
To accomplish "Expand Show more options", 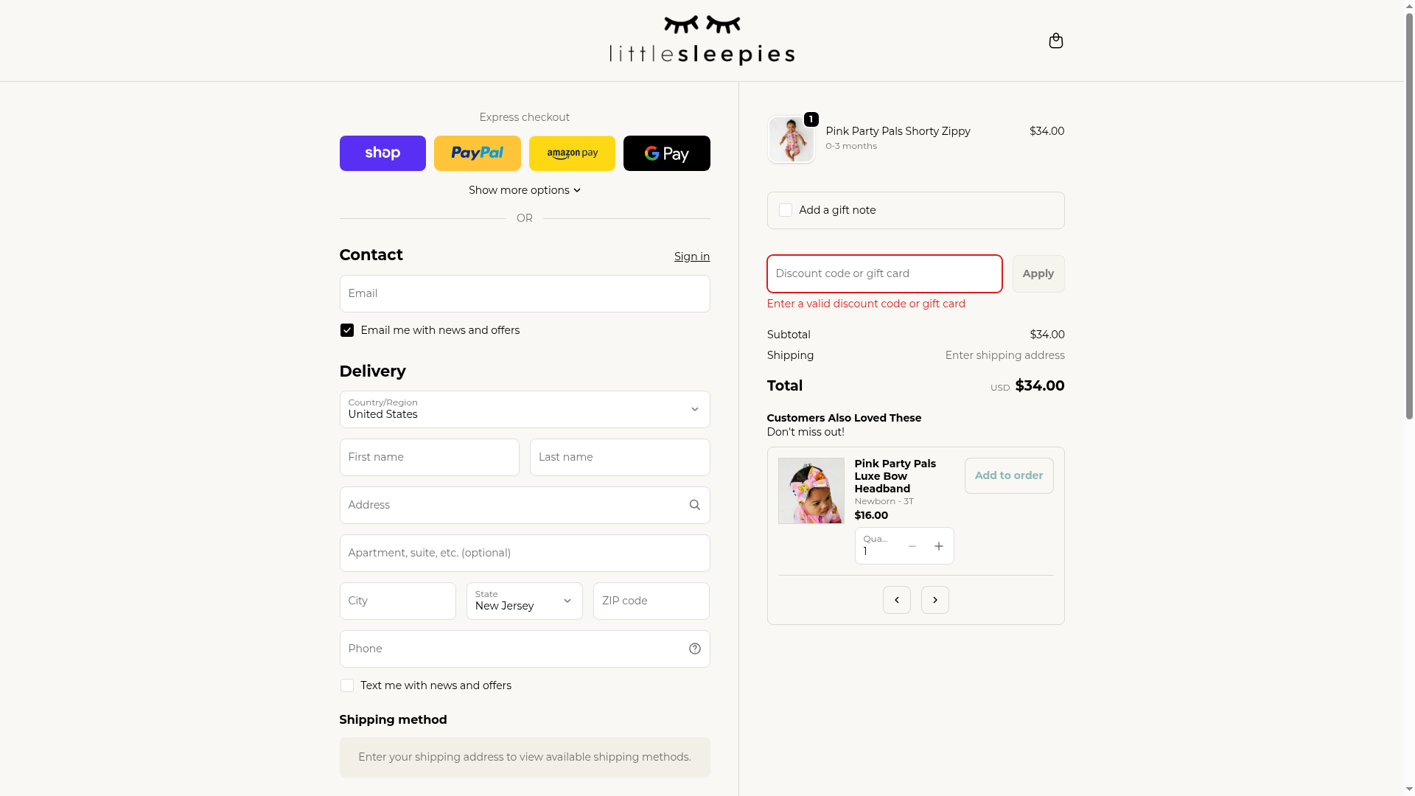I will click(x=524, y=190).
